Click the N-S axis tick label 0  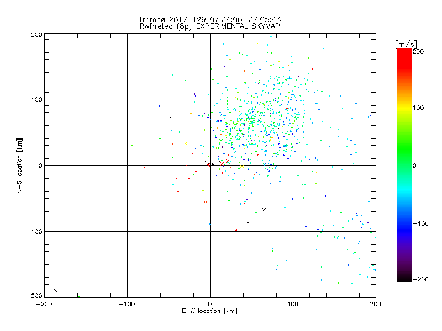coord(40,165)
